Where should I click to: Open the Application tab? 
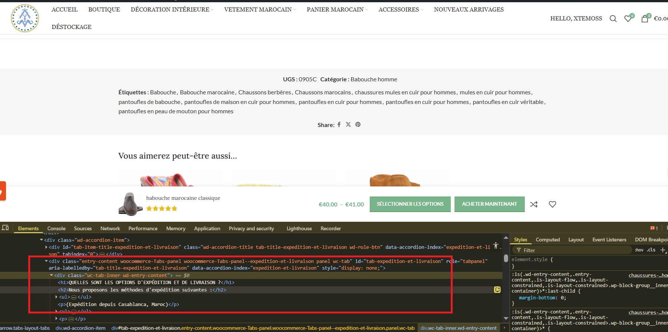pos(207,228)
